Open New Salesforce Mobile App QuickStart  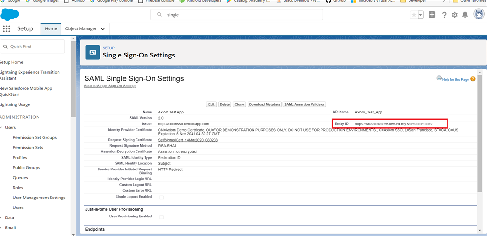(x=26, y=92)
